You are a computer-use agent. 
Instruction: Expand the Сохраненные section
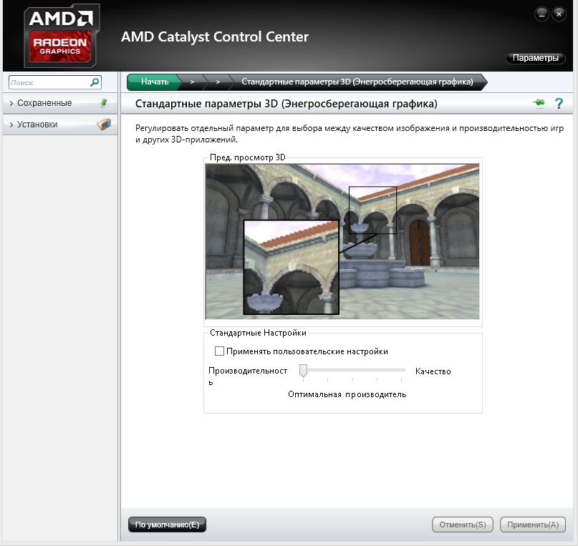click(x=60, y=103)
